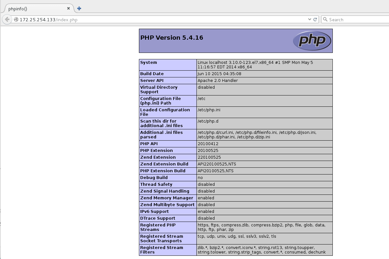Image resolution: width=389 pixels, height=259 pixels.
Task: Open a new tab with the plus icon
Action: [x=79, y=9]
